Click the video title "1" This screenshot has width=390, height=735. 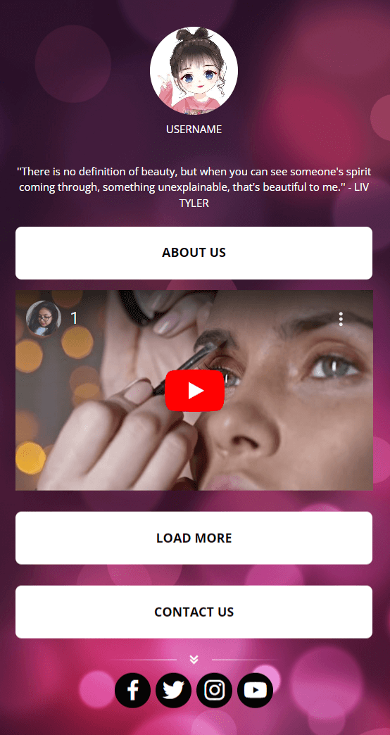[x=74, y=319]
